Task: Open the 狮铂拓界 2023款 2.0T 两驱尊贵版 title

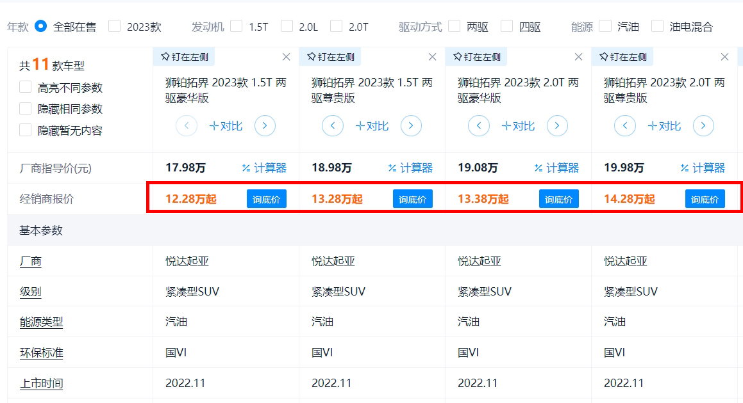Action: click(664, 90)
